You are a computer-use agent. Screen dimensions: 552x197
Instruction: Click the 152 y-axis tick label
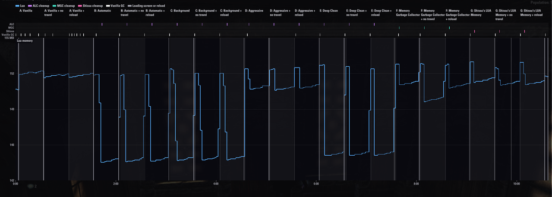pos(12,74)
